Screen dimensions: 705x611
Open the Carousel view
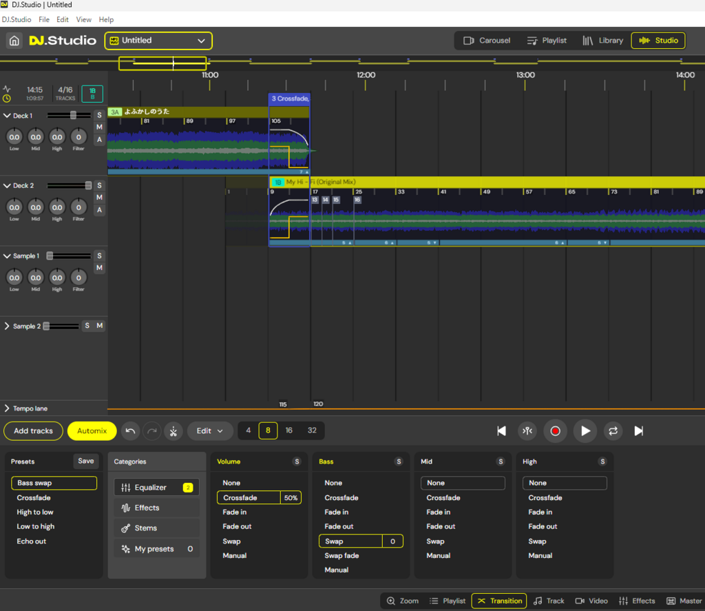pos(487,41)
